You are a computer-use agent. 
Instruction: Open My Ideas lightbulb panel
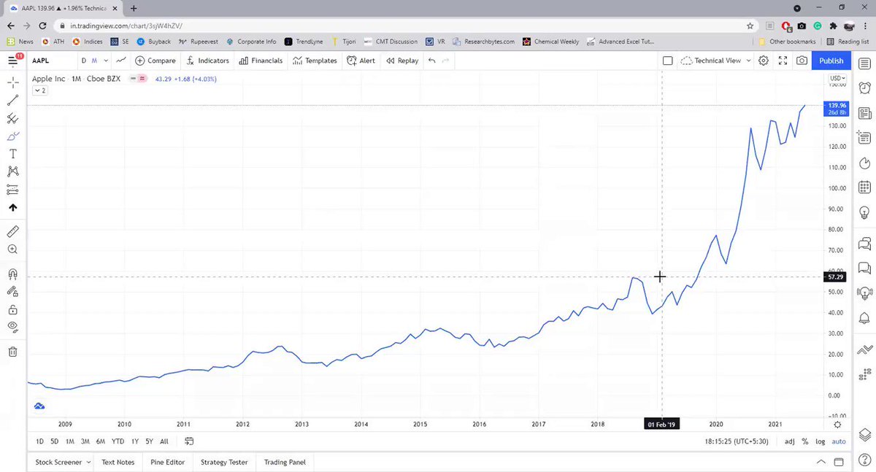(x=865, y=211)
